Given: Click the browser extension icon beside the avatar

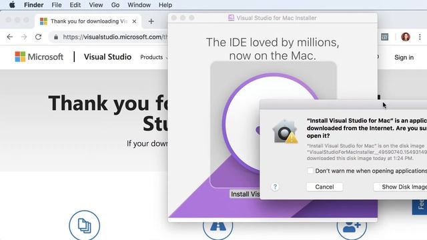Looking at the screenshot, I should pos(384,37).
